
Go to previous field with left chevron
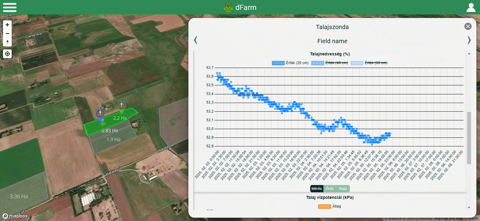coord(195,40)
